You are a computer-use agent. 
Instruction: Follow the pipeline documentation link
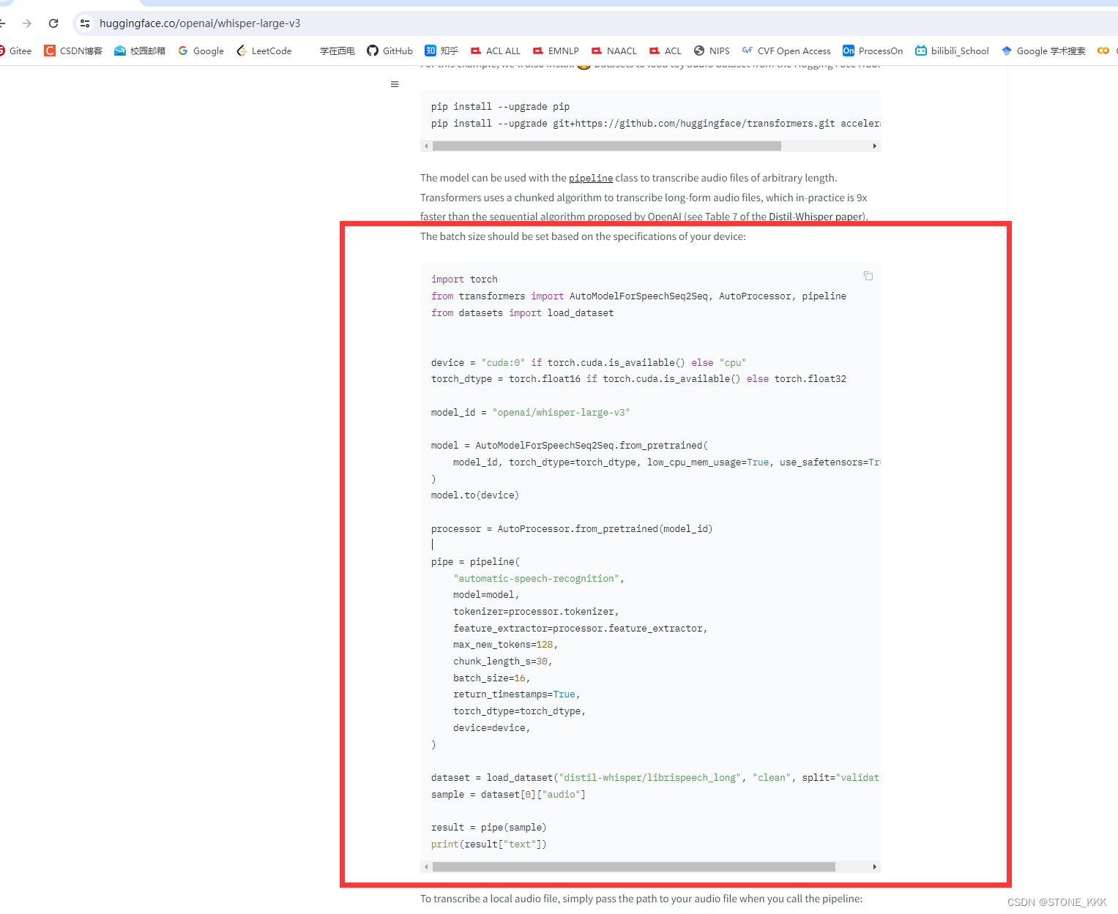pos(591,178)
